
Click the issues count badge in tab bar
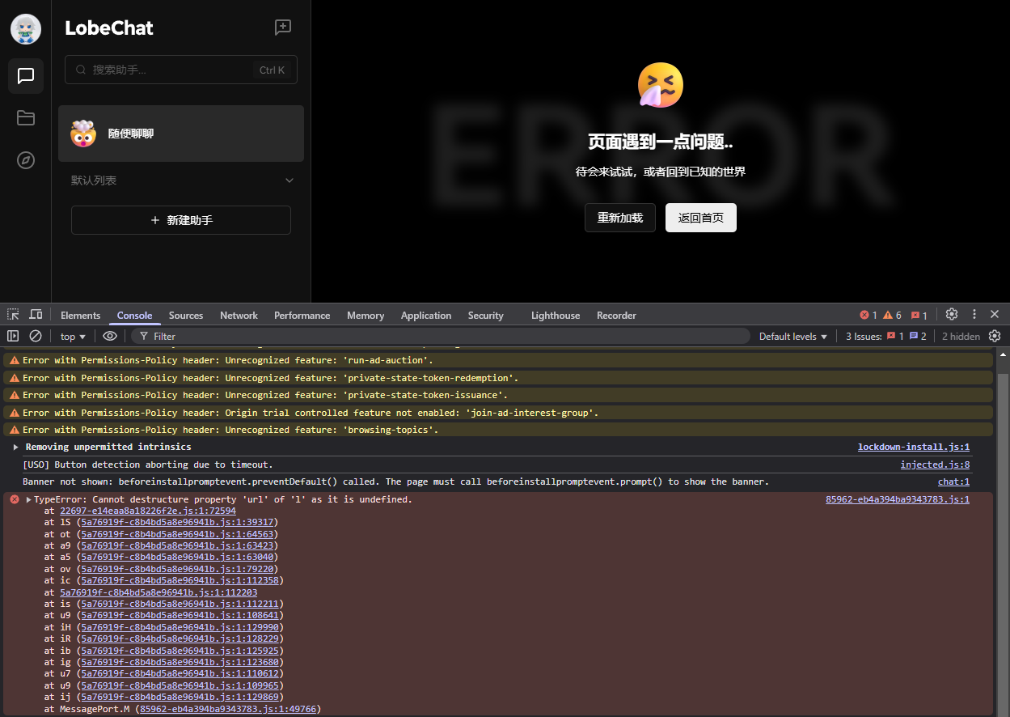coord(919,316)
